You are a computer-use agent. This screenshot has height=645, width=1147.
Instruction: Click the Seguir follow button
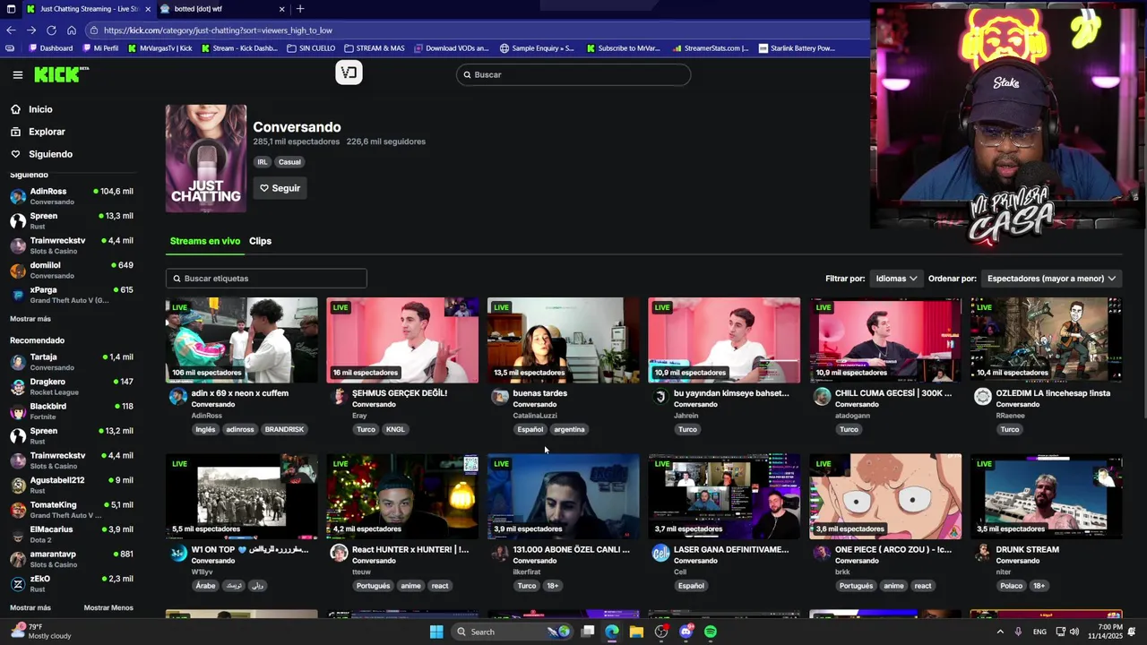click(x=280, y=188)
